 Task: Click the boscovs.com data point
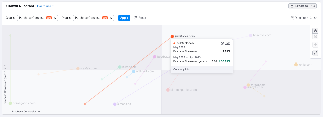coord(251,35)
